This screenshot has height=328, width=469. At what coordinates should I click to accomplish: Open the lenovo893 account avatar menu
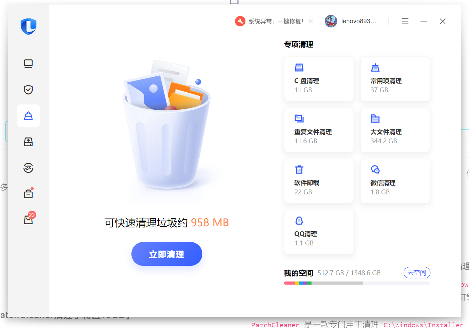click(331, 21)
